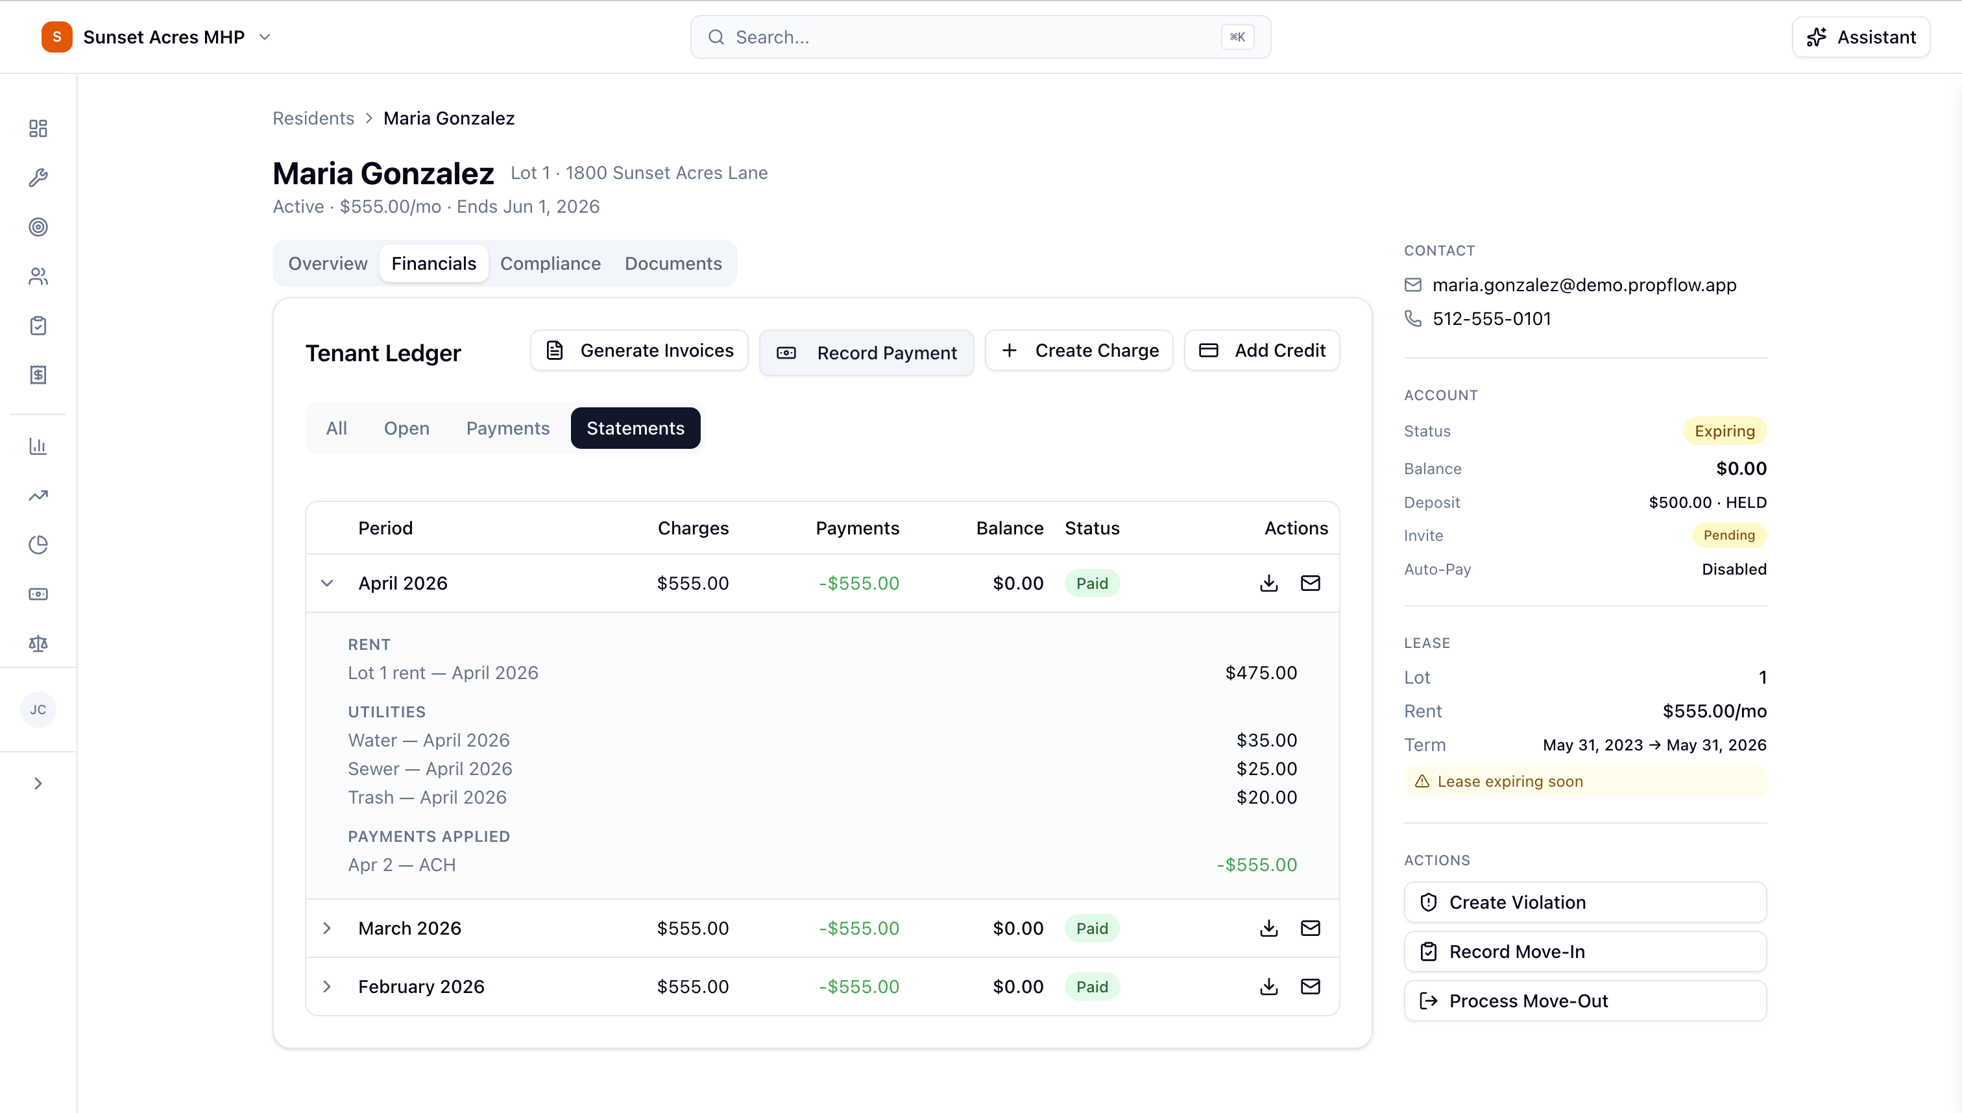Click the phone number 512-555-0101

click(x=1491, y=318)
